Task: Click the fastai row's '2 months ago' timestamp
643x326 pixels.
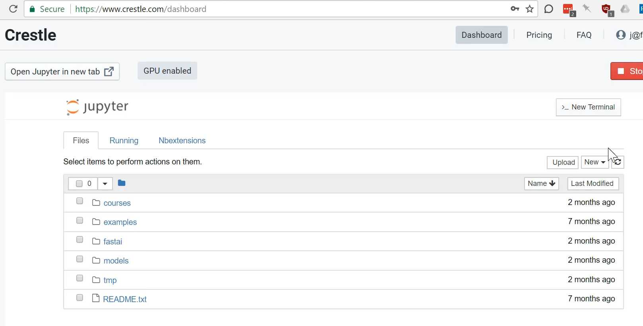Action: click(x=591, y=241)
